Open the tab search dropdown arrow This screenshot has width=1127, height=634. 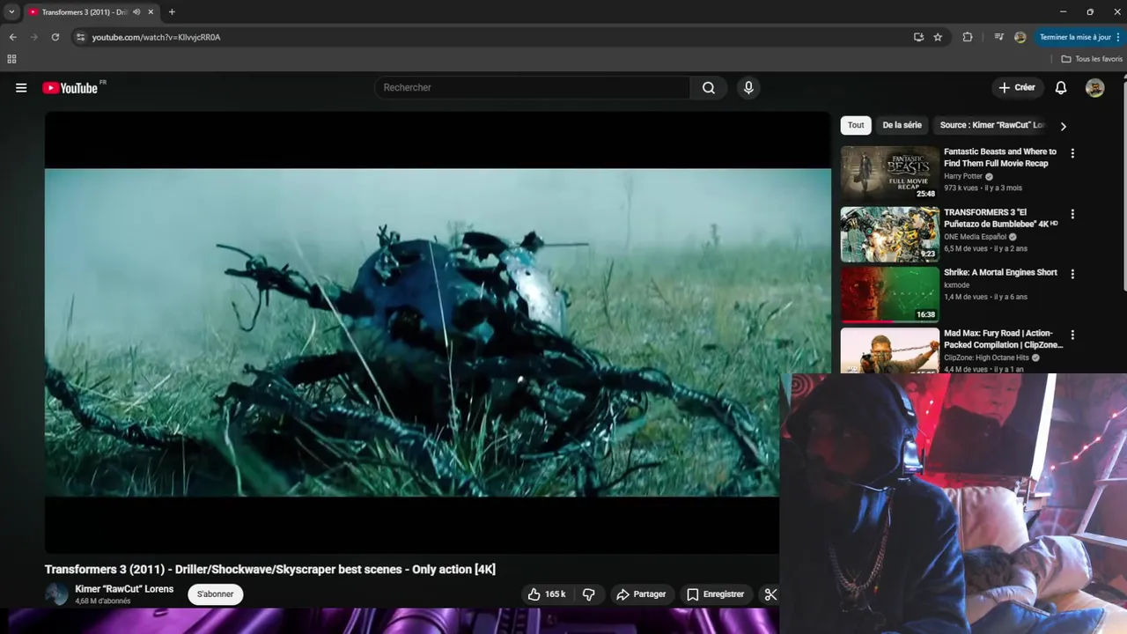pyautogui.click(x=11, y=12)
